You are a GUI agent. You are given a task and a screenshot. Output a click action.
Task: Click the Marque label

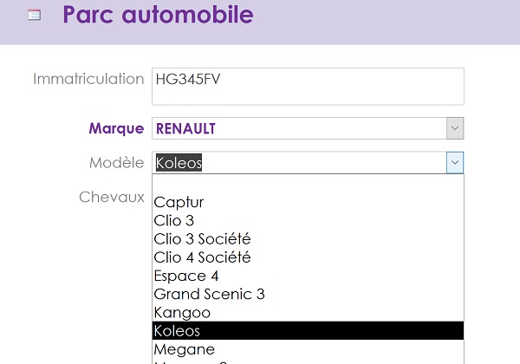click(x=116, y=128)
